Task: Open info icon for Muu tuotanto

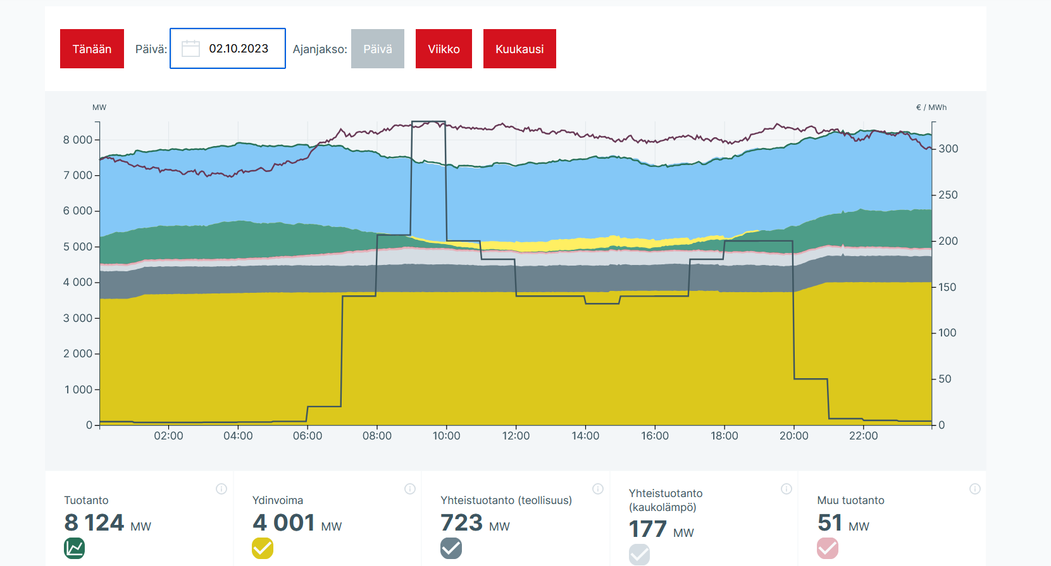Action: (975, 489)
